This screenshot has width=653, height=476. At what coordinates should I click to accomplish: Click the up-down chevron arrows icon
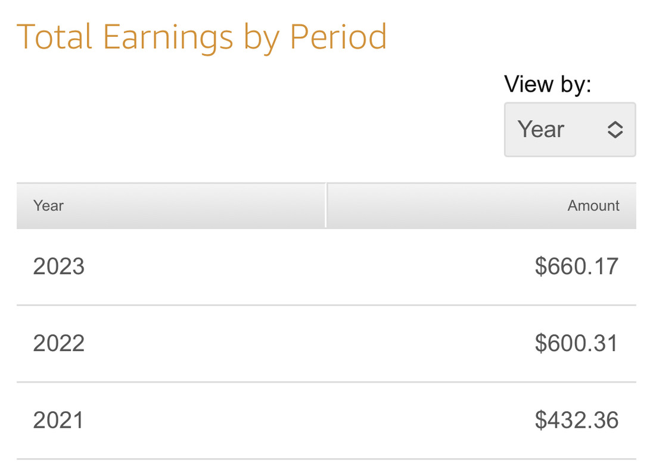615,130
